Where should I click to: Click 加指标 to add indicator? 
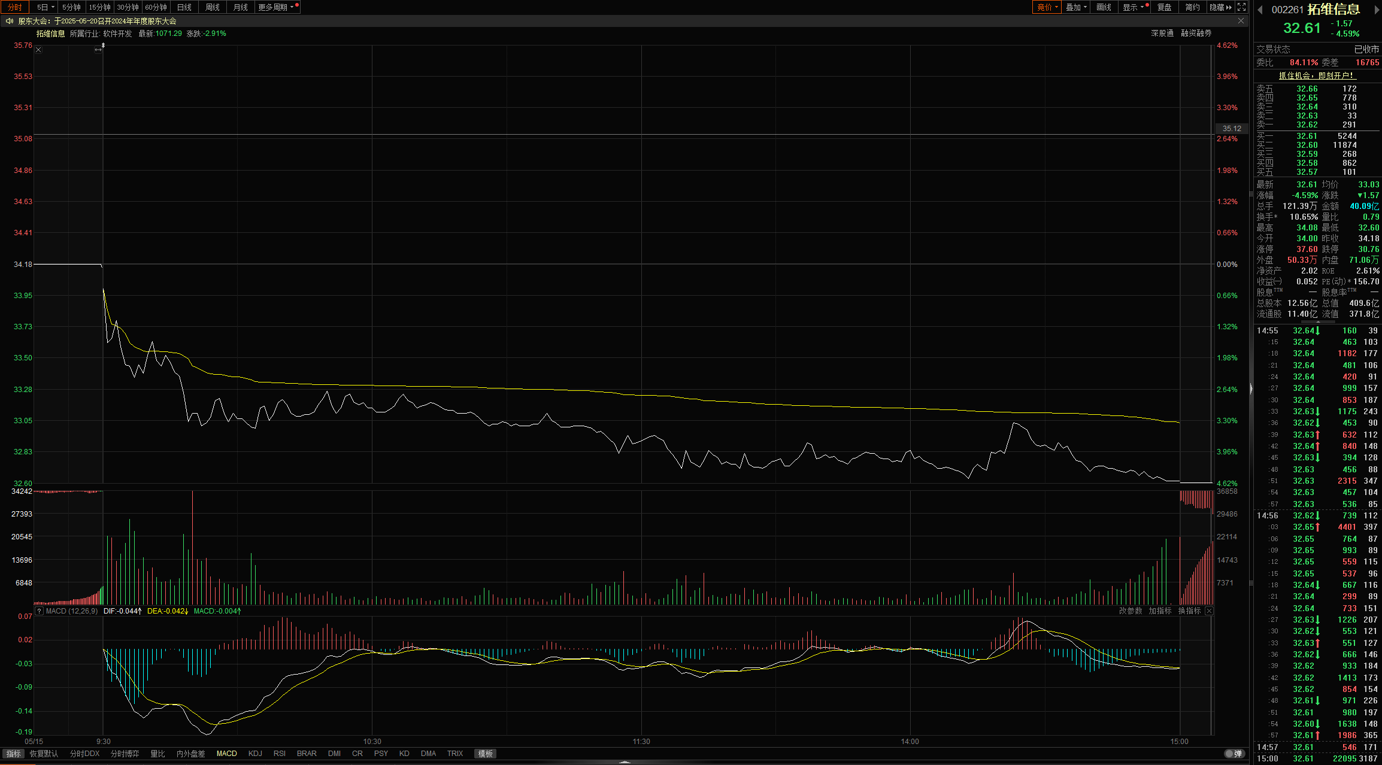pyautogui.click(x=1160, y=611)
